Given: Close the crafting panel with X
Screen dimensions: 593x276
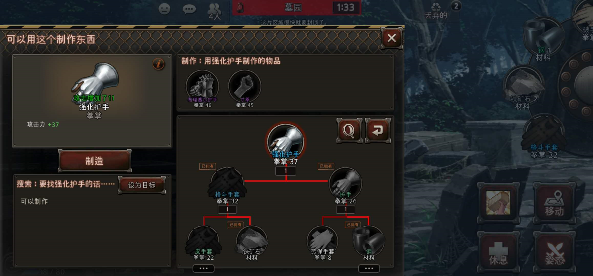Looking at the screenshot, I should click(391, 38).
